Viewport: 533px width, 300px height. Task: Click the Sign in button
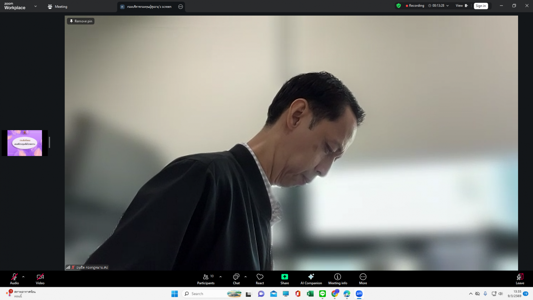pyautogui.click(x=480, y=6)
